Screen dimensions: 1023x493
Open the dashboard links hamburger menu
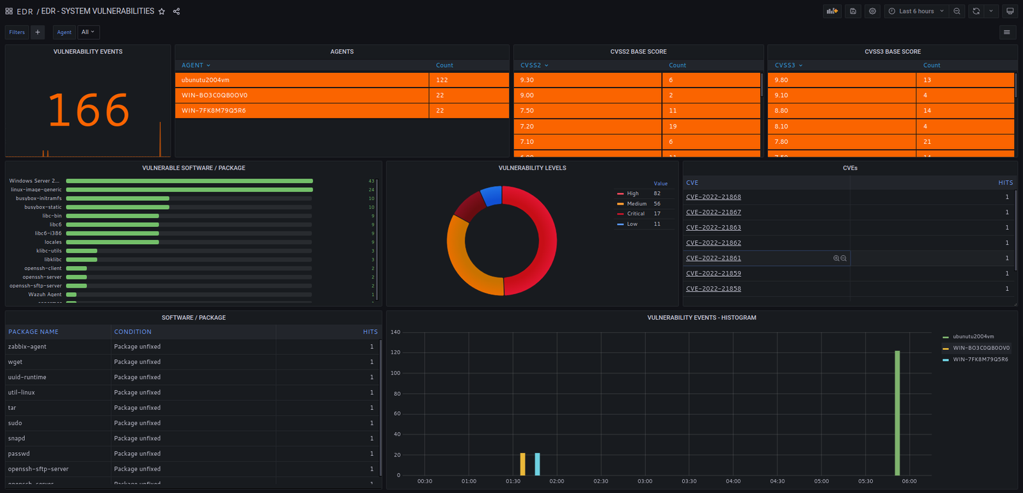click(x=1007, y=32)
